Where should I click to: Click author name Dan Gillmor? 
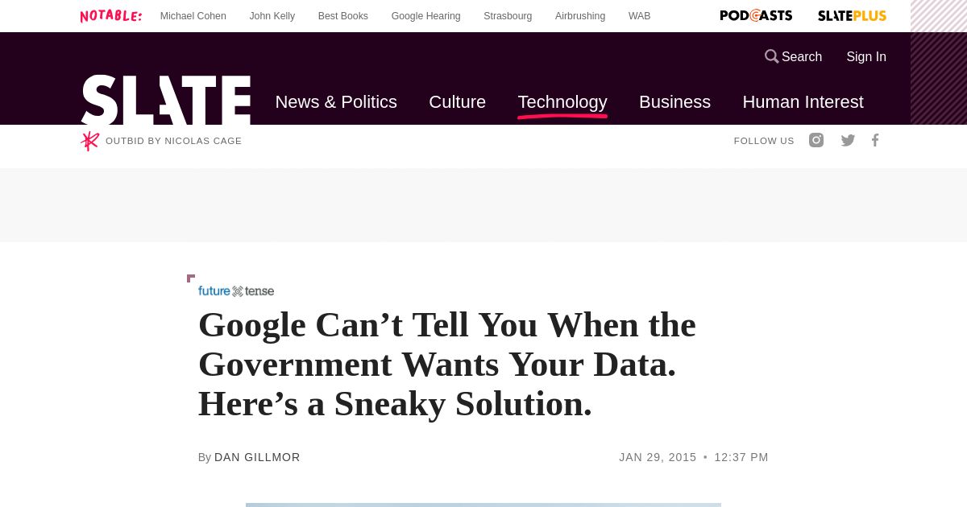coord(257,457)
